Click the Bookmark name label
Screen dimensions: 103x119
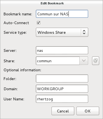pos(18,14)
